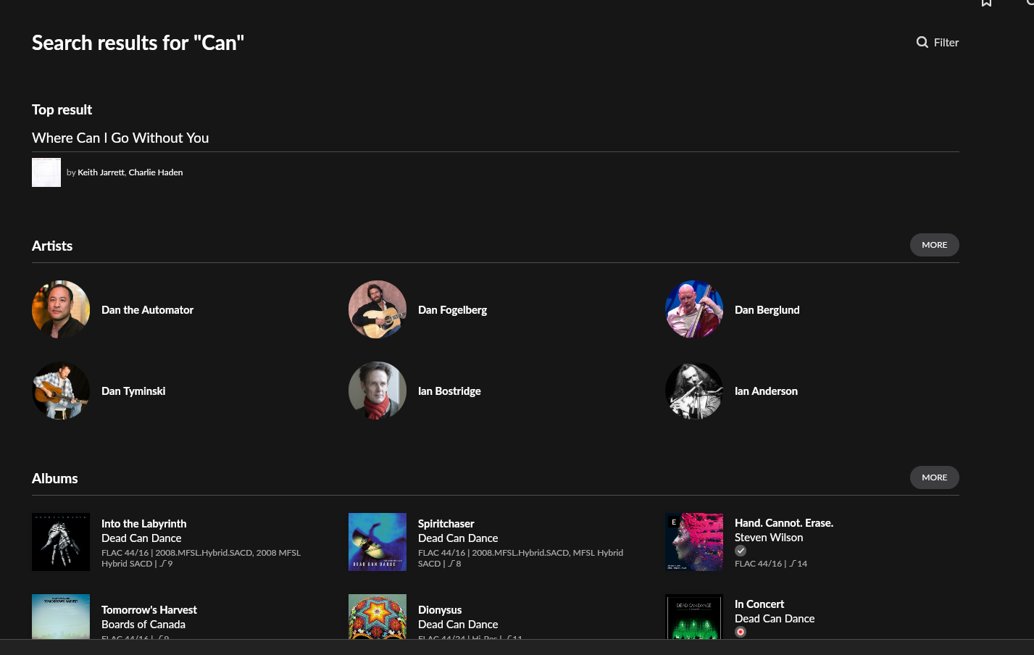This screenshot has height=655, width=1034.
Task: Open Into the Labyrinth album cover
Action: (61, 542)
